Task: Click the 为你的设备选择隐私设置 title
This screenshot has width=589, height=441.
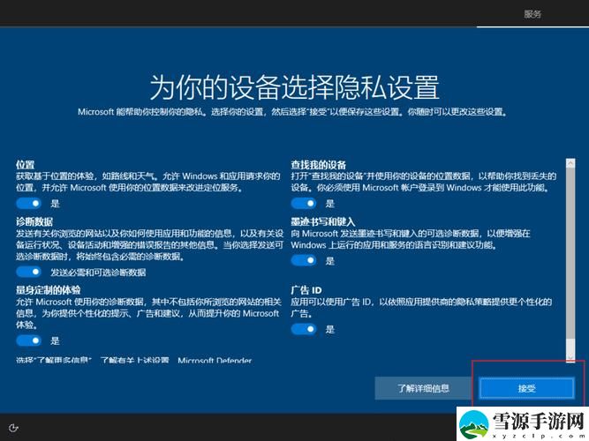Action: coord(295,87)
